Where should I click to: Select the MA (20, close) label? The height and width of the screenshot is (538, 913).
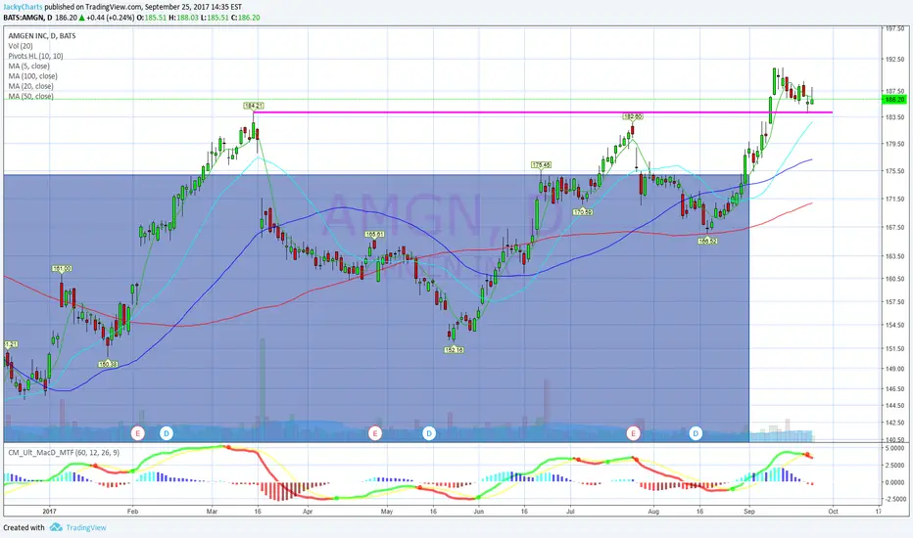[31, 86]
